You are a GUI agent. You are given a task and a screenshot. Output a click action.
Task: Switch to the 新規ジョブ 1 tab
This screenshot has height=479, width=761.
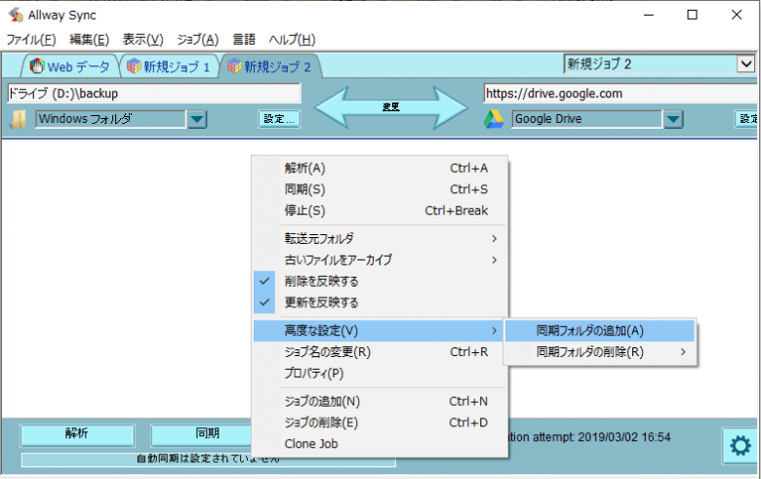pyautogui.click(x=168, y=66)
